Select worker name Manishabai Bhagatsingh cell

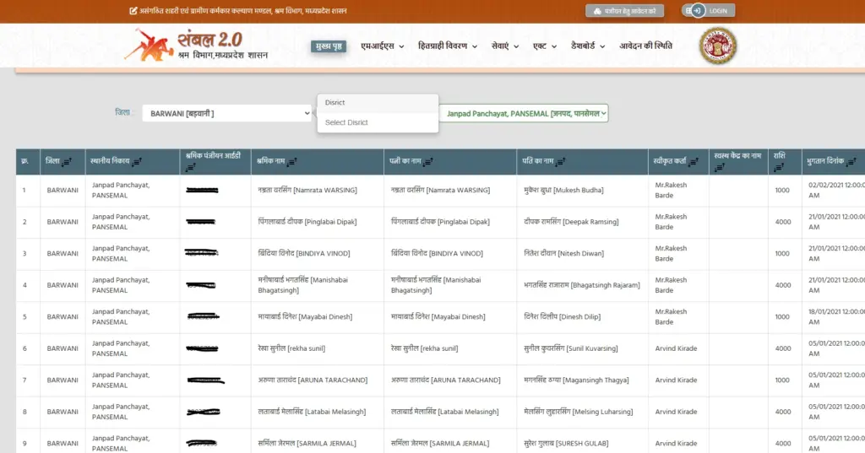click(x=318, y=285)
